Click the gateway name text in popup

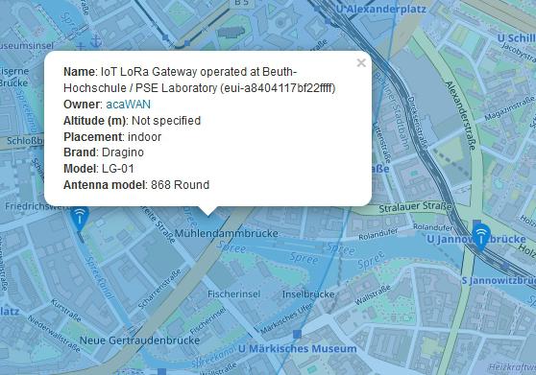pyautogui.click(x=199, y=80)
